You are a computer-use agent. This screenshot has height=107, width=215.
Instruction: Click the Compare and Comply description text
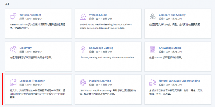point(174,24)
